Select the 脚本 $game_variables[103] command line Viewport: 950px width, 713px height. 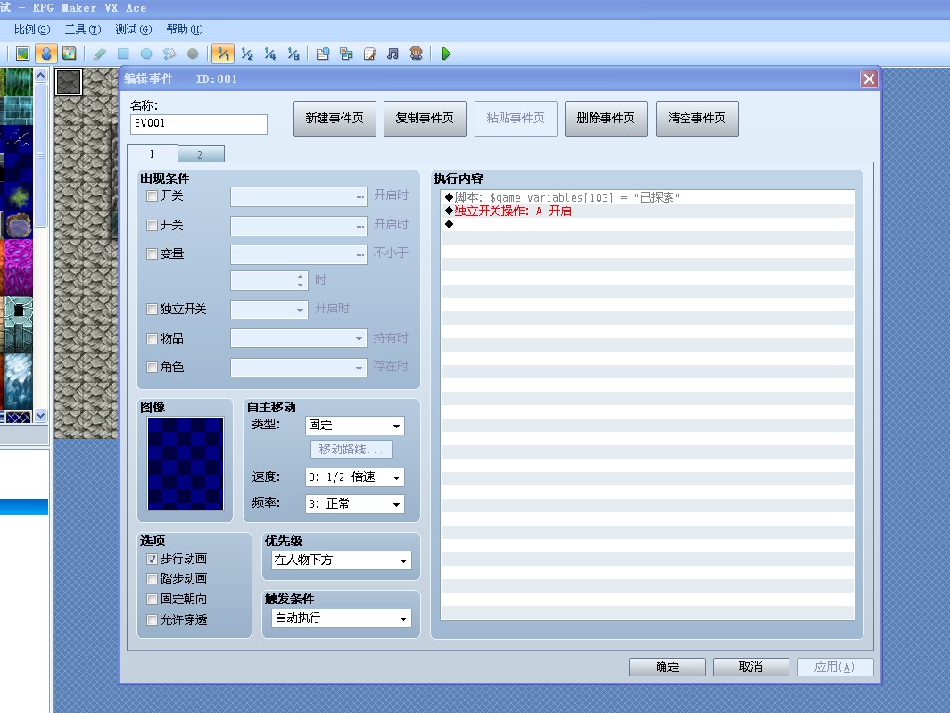[648, 197]
